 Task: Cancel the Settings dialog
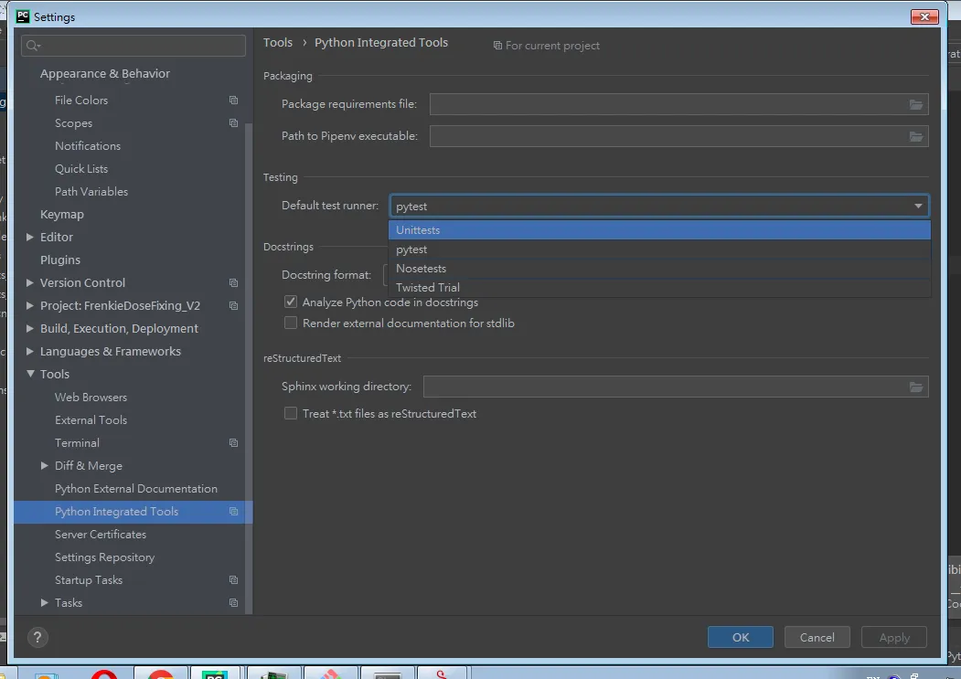pyautogui.click(x=817, y=637)
